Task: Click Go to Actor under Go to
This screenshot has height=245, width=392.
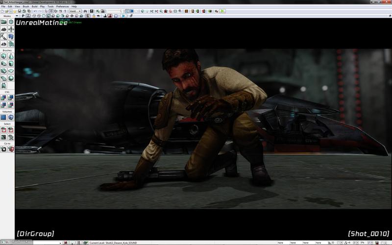Action: click(4, 149)
